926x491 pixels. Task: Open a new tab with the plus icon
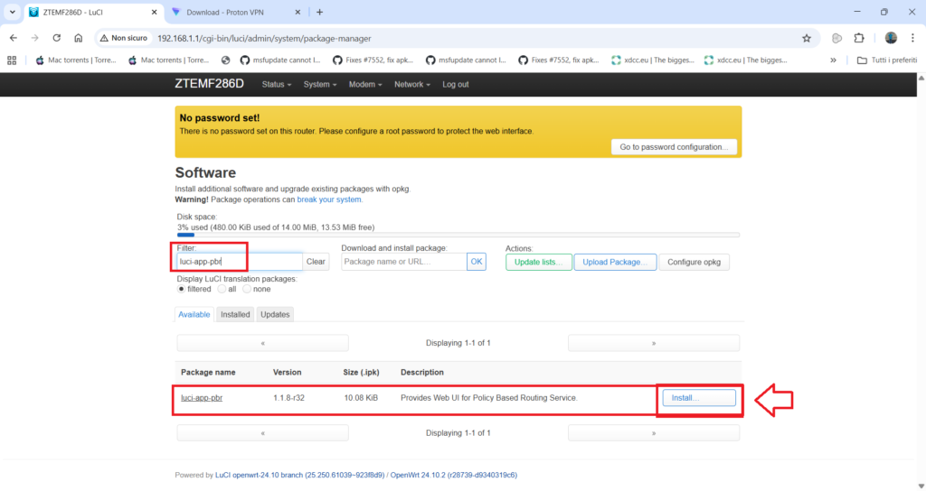click(319, 13)
